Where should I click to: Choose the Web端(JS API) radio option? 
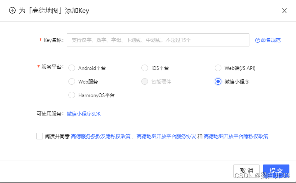coord(218,68)
